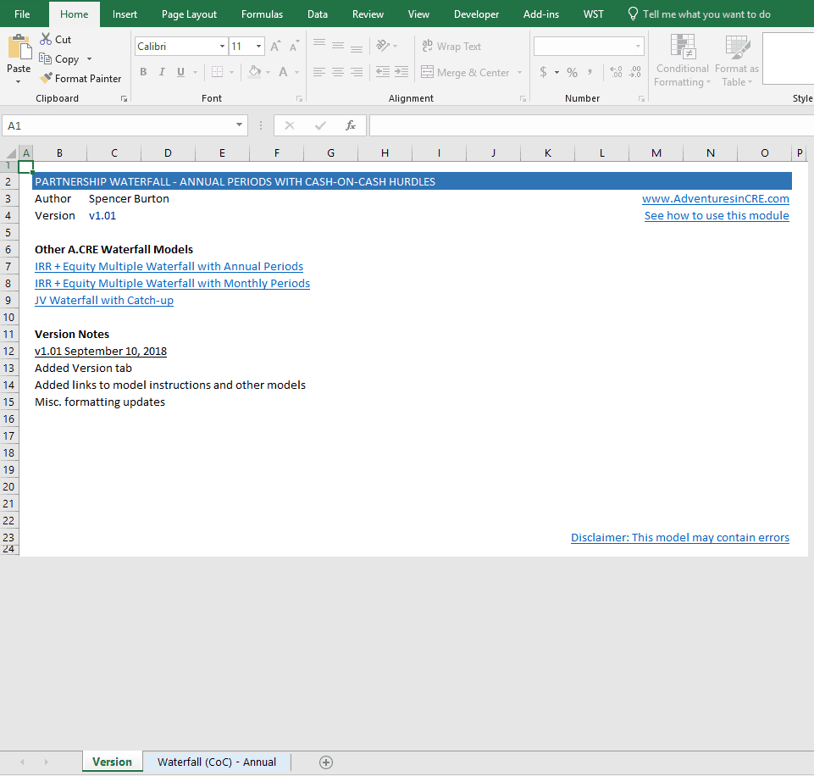814x776 pixels.
Task: Open the Fill Color paint bucket swatch
Action: 254,73
